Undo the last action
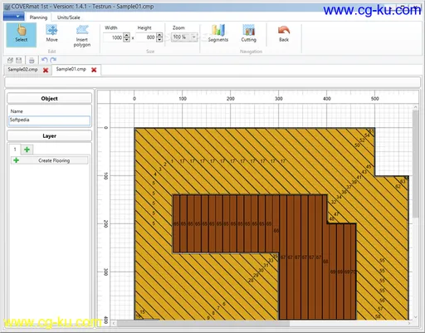This screenshot has width=425, height=333. tap(44, 60)
